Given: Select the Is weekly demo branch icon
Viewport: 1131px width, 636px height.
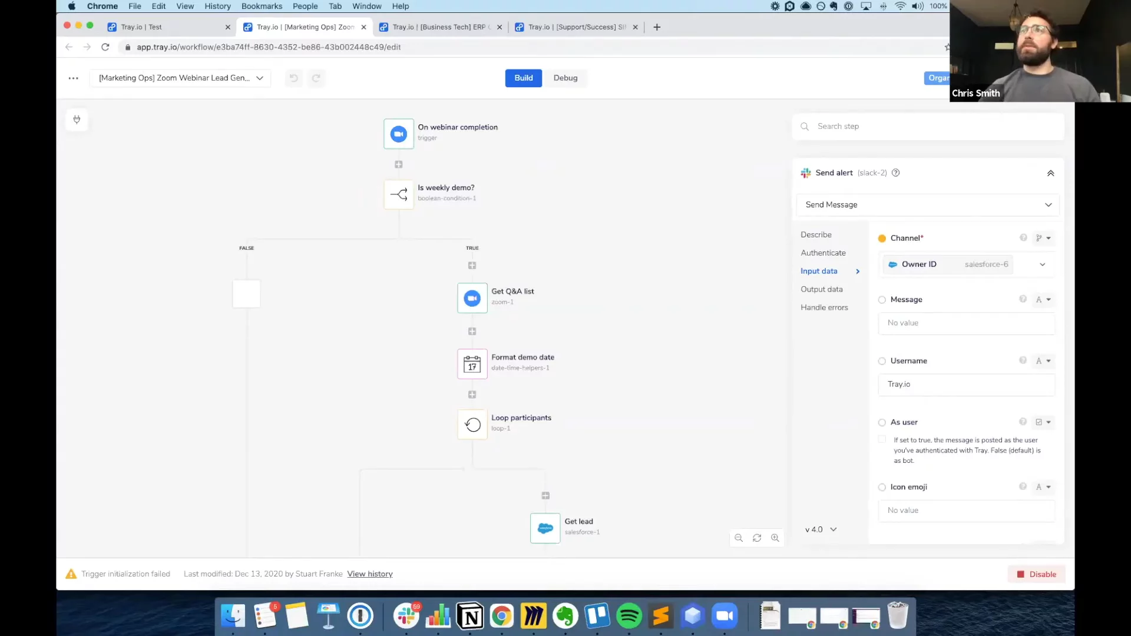Looking at the screenshot, I should [x=398, y=194].
